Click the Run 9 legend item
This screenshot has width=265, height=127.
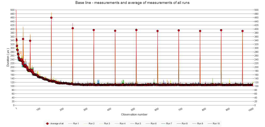click(200, 124)
